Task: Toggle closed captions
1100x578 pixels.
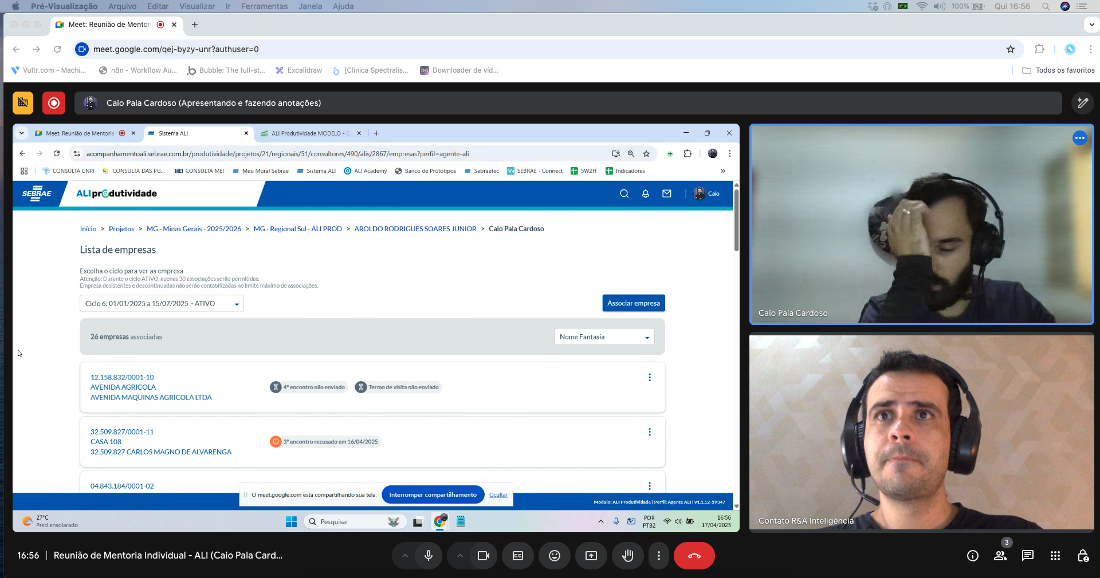Action: 518,556
